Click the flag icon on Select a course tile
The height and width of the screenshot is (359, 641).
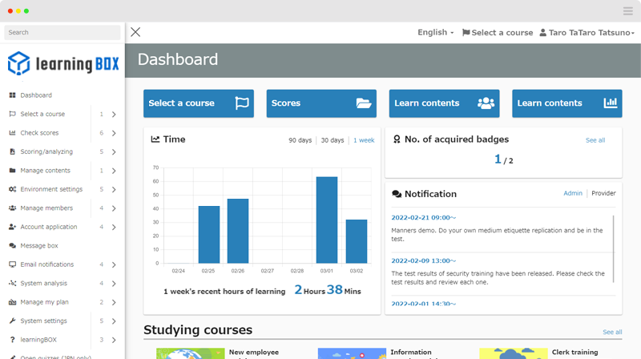pyautogui.click(x=241, y=103)
